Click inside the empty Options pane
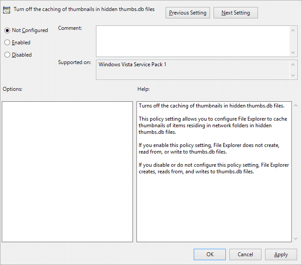 tap(67, 172)
